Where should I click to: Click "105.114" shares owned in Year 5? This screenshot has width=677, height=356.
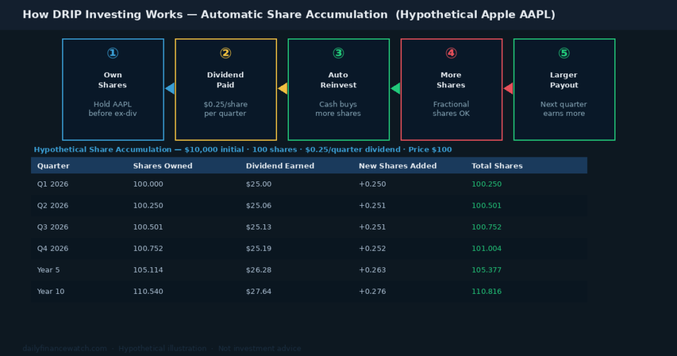point(148,270)
